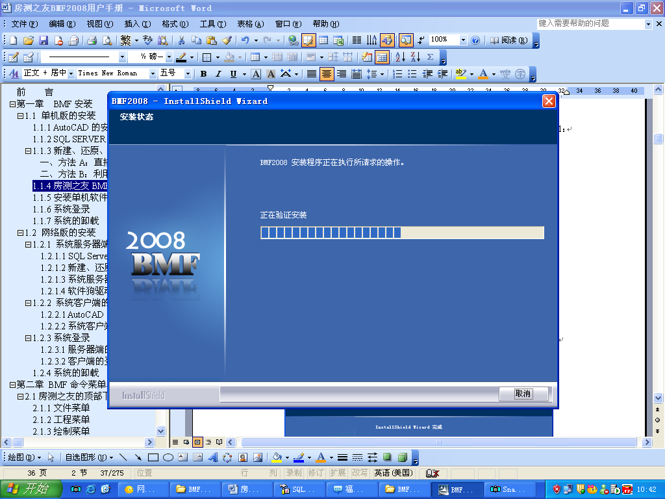Toggle justify alignment

click(311, 74)
